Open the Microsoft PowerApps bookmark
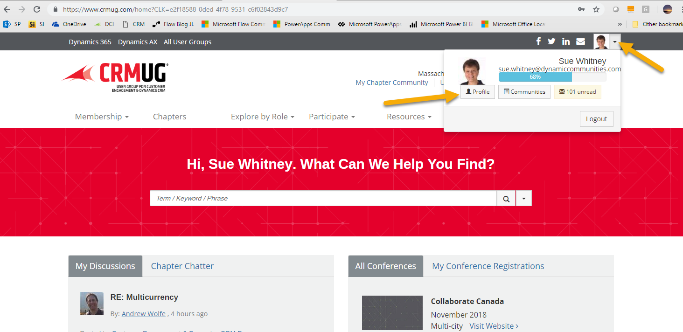 pos(369,24)
